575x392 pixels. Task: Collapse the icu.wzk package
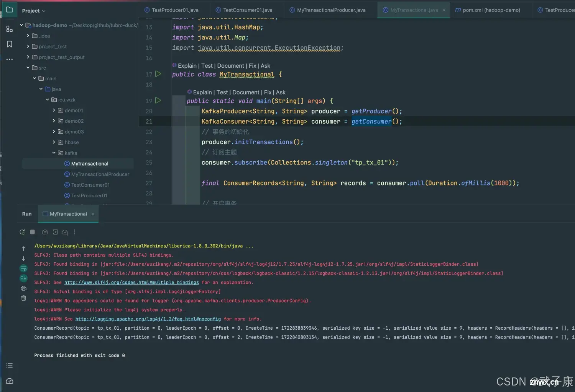(x=48, y=100)
